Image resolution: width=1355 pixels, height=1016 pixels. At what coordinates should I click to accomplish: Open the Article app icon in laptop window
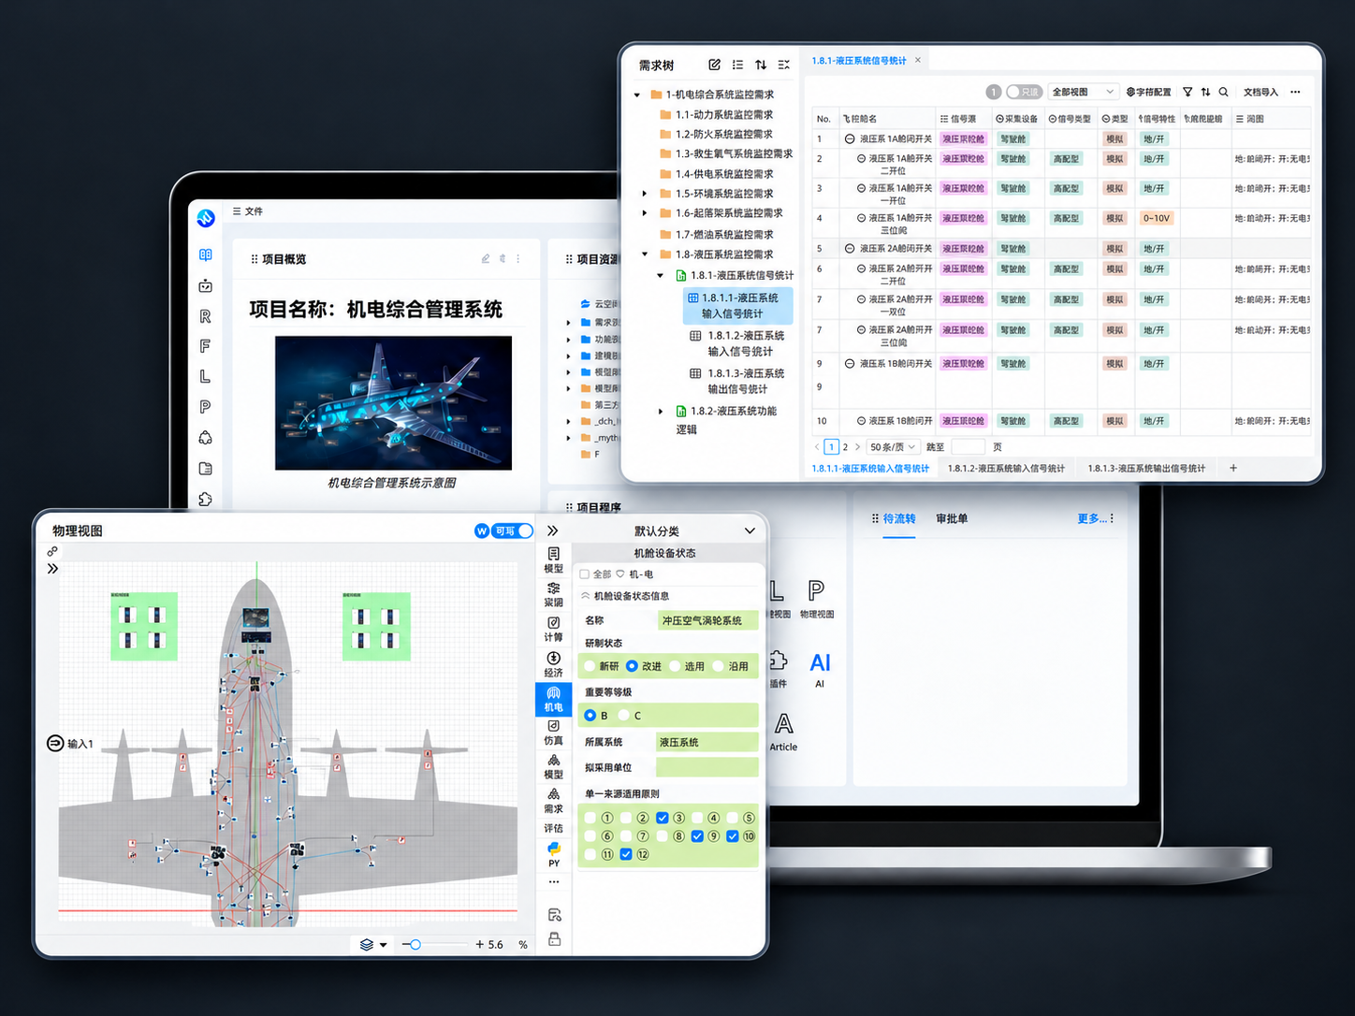click(x=783, y=732)
